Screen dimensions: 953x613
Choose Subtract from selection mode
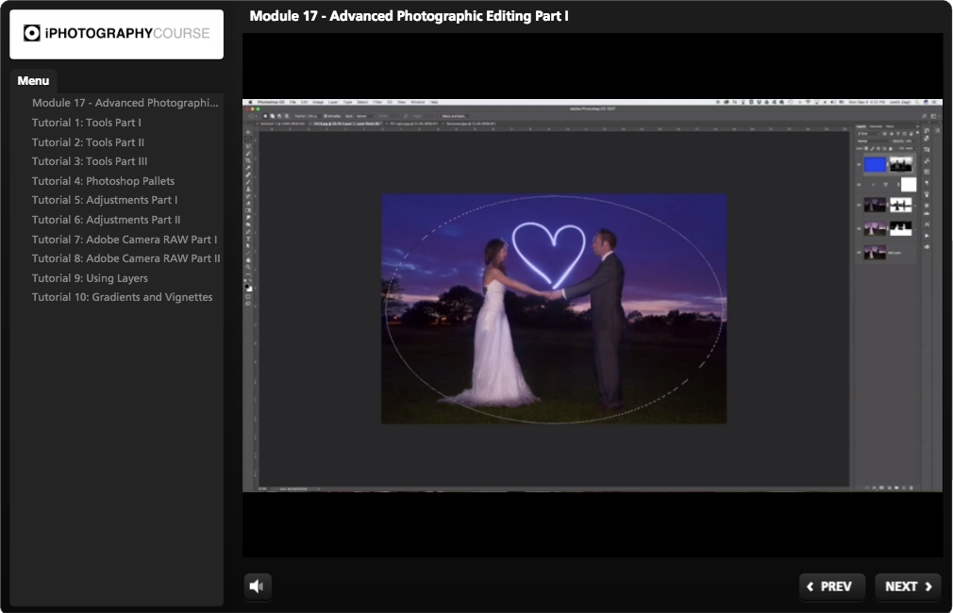pyautogui.click(x=279, y=116)
